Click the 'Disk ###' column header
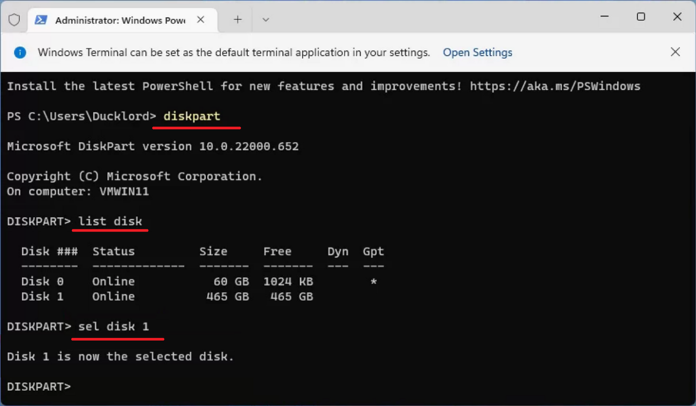Viewport: 696px width, 406px height. click(x=49, y=252)
